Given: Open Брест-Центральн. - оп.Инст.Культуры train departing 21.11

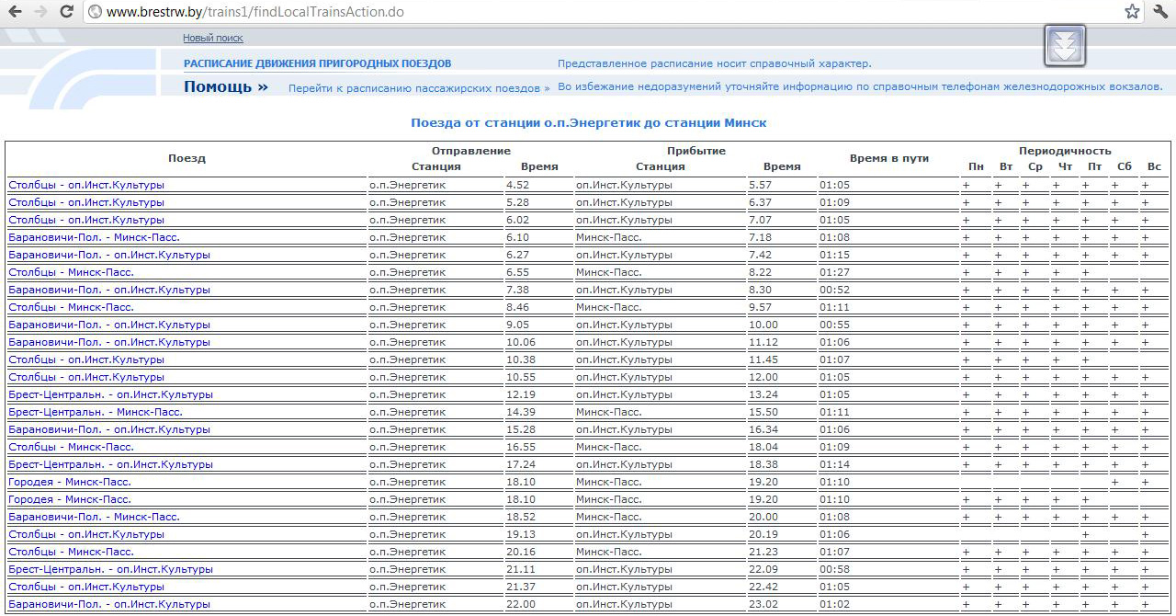Looking at the screenshot, I should (x=110, y=569).
